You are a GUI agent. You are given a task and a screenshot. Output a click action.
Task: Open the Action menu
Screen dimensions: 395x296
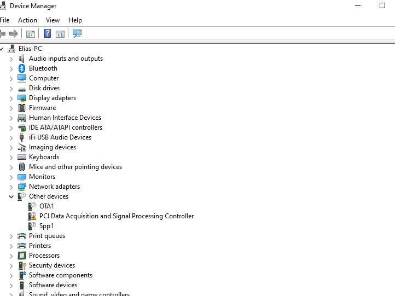tap(27, 20)
